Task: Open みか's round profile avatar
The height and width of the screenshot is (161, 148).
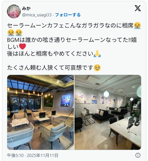Action: pos(14,11)
